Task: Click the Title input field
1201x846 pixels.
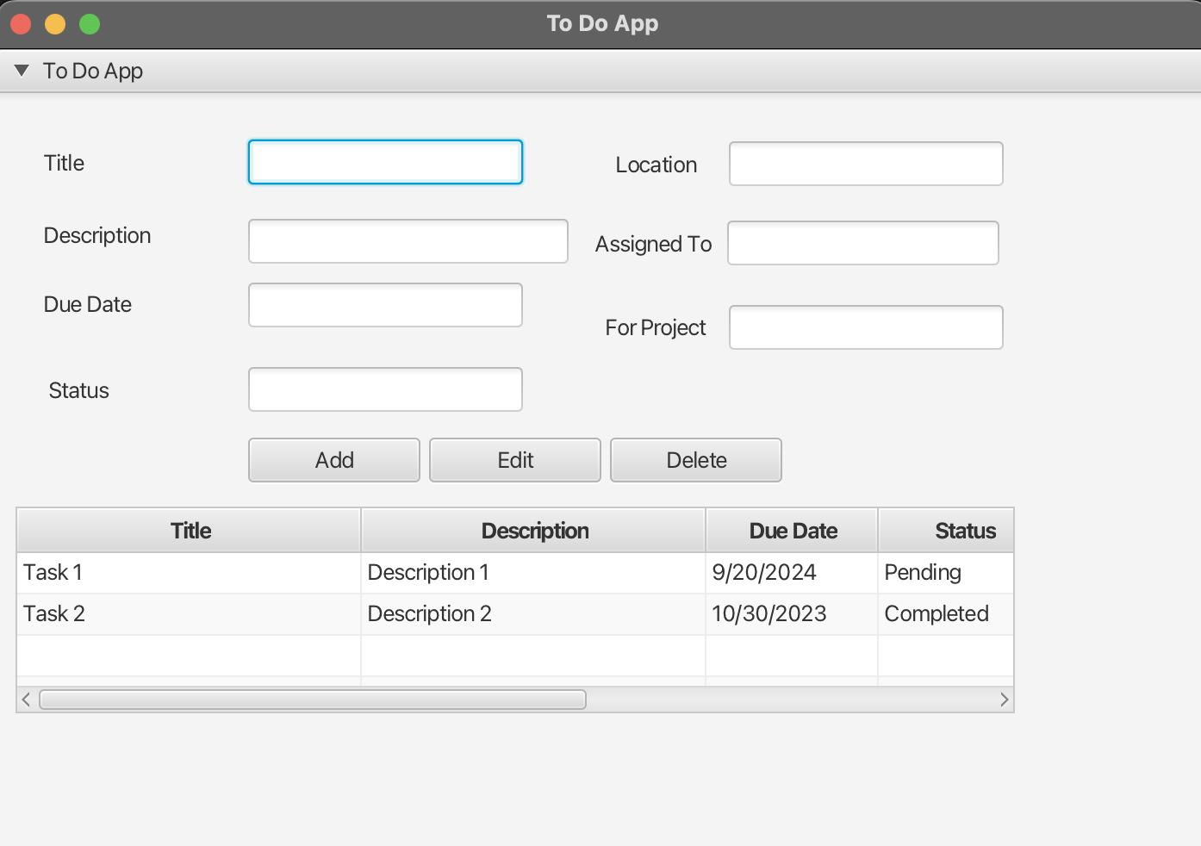Action: (385, 162)
